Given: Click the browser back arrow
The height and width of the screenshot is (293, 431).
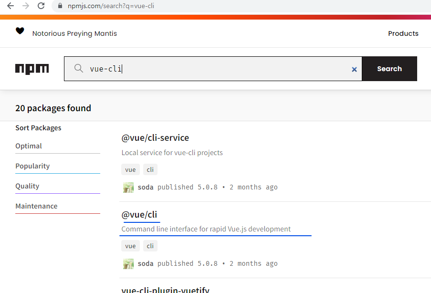Looking at the screenshot, I should click(x=10, y=6).
